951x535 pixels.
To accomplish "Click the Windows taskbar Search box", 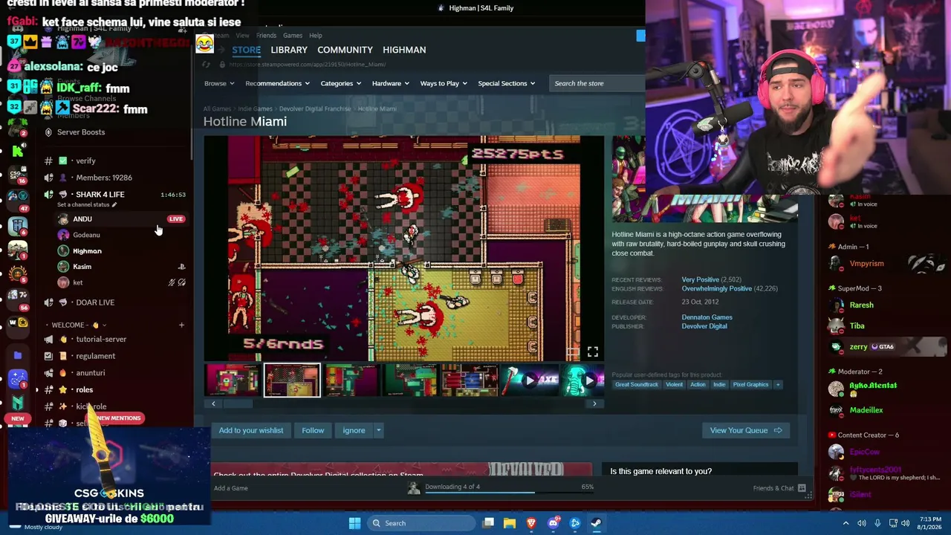I will coord(421,523).
